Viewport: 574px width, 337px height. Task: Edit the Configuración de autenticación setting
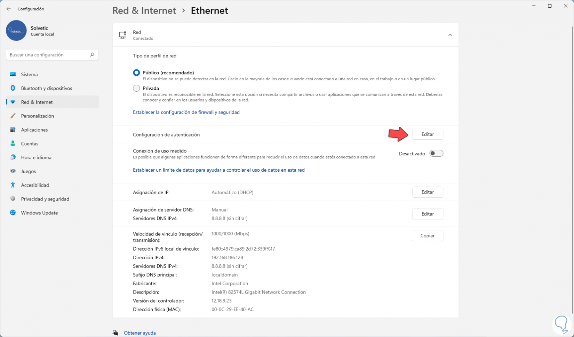(428, 134)
